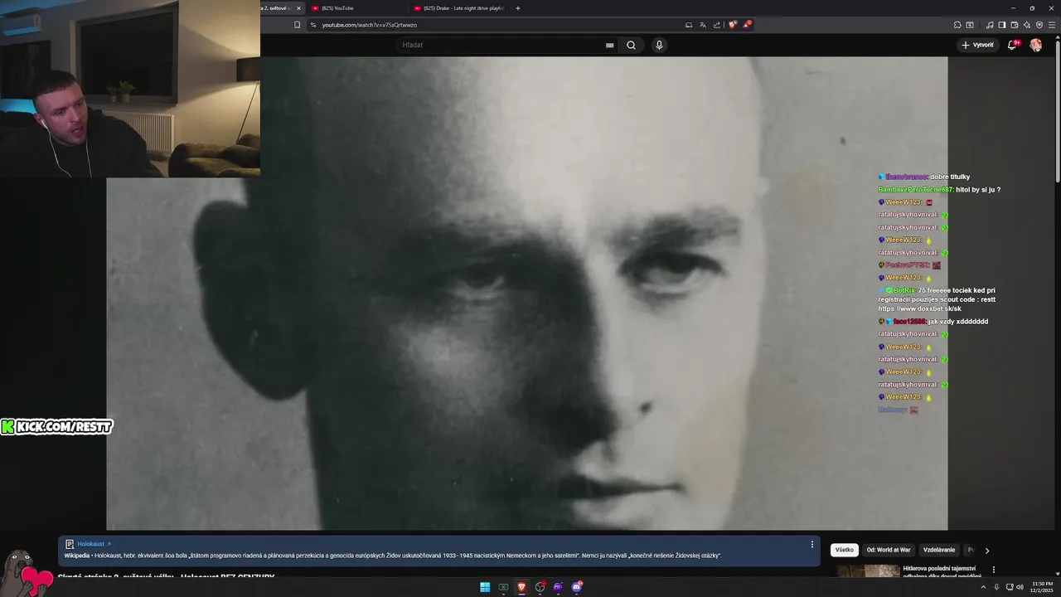Click the doxxbet.sk link in BotRix chat message
The height and width of the screenshot is (597, 1061).
[x=919, y=308]
